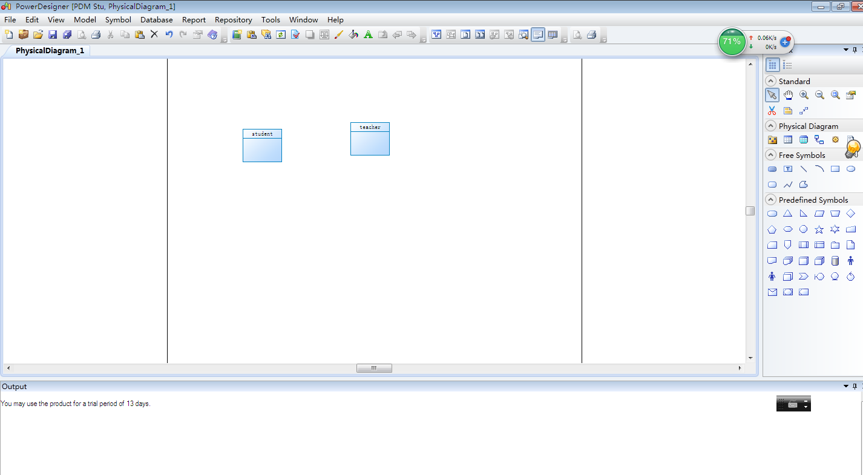The width and height of the screenshot is (863, 475).
Task: Click the Open folder toolbar icon
Action: (38, 34)
